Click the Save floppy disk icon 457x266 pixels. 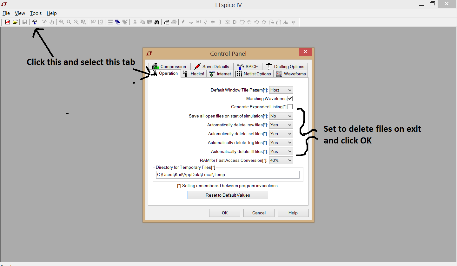coord(24,22)
